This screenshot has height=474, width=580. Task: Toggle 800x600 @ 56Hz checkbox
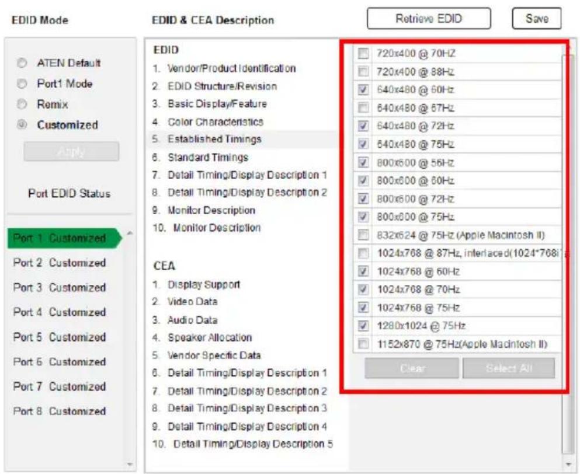(x=363, y=162)
